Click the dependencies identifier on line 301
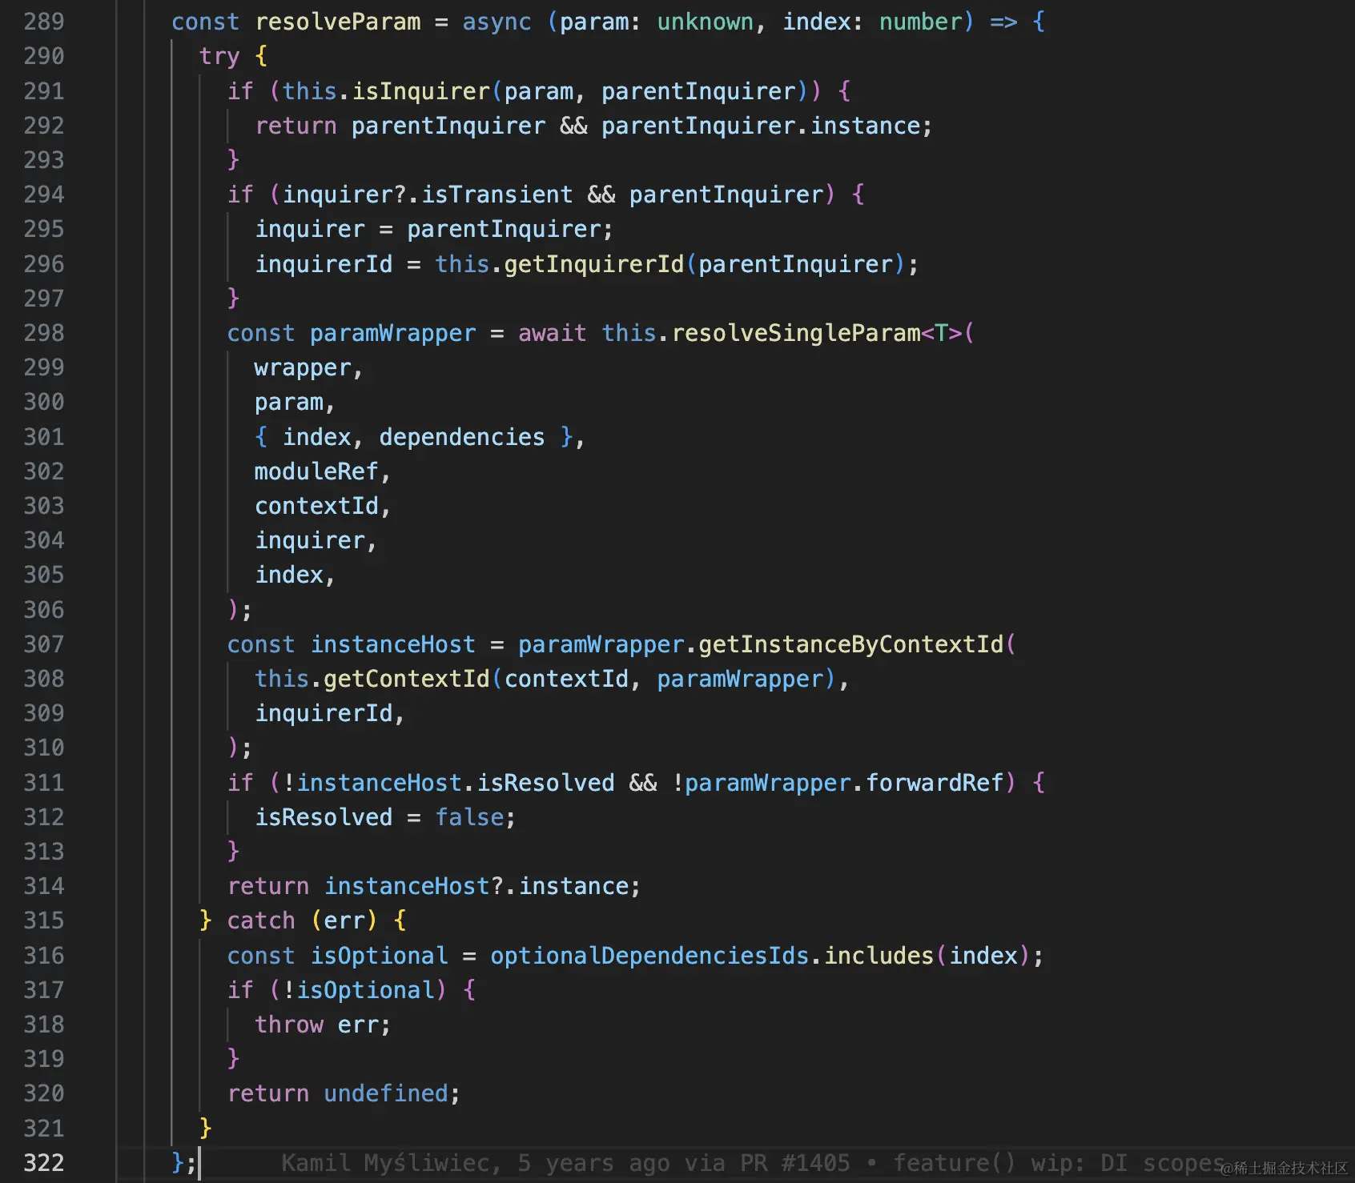 point(462,437)
